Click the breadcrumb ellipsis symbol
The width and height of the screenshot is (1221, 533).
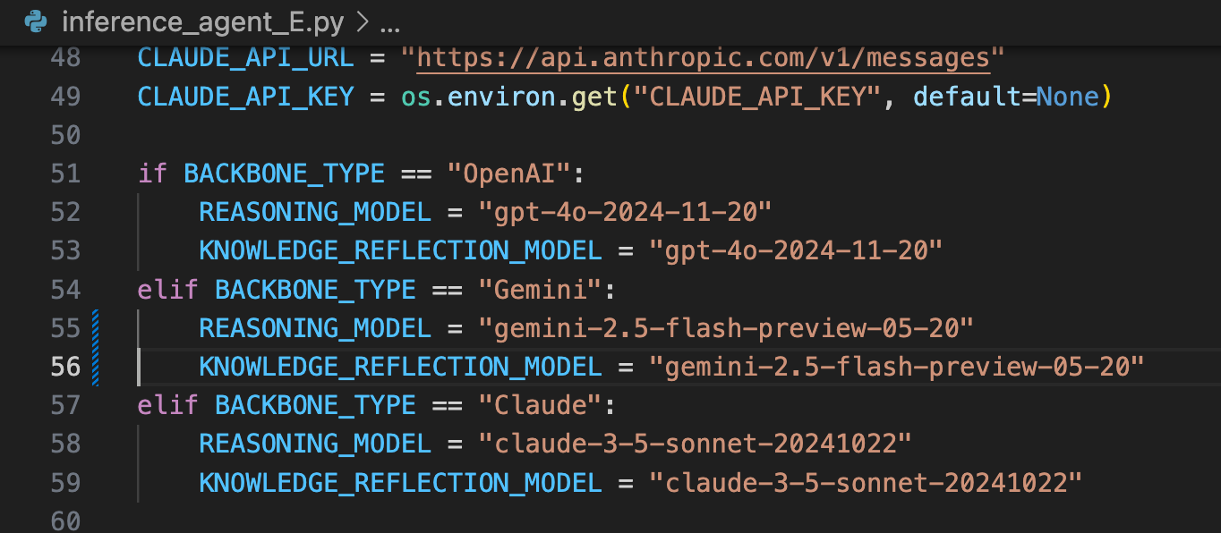(390, 27)
